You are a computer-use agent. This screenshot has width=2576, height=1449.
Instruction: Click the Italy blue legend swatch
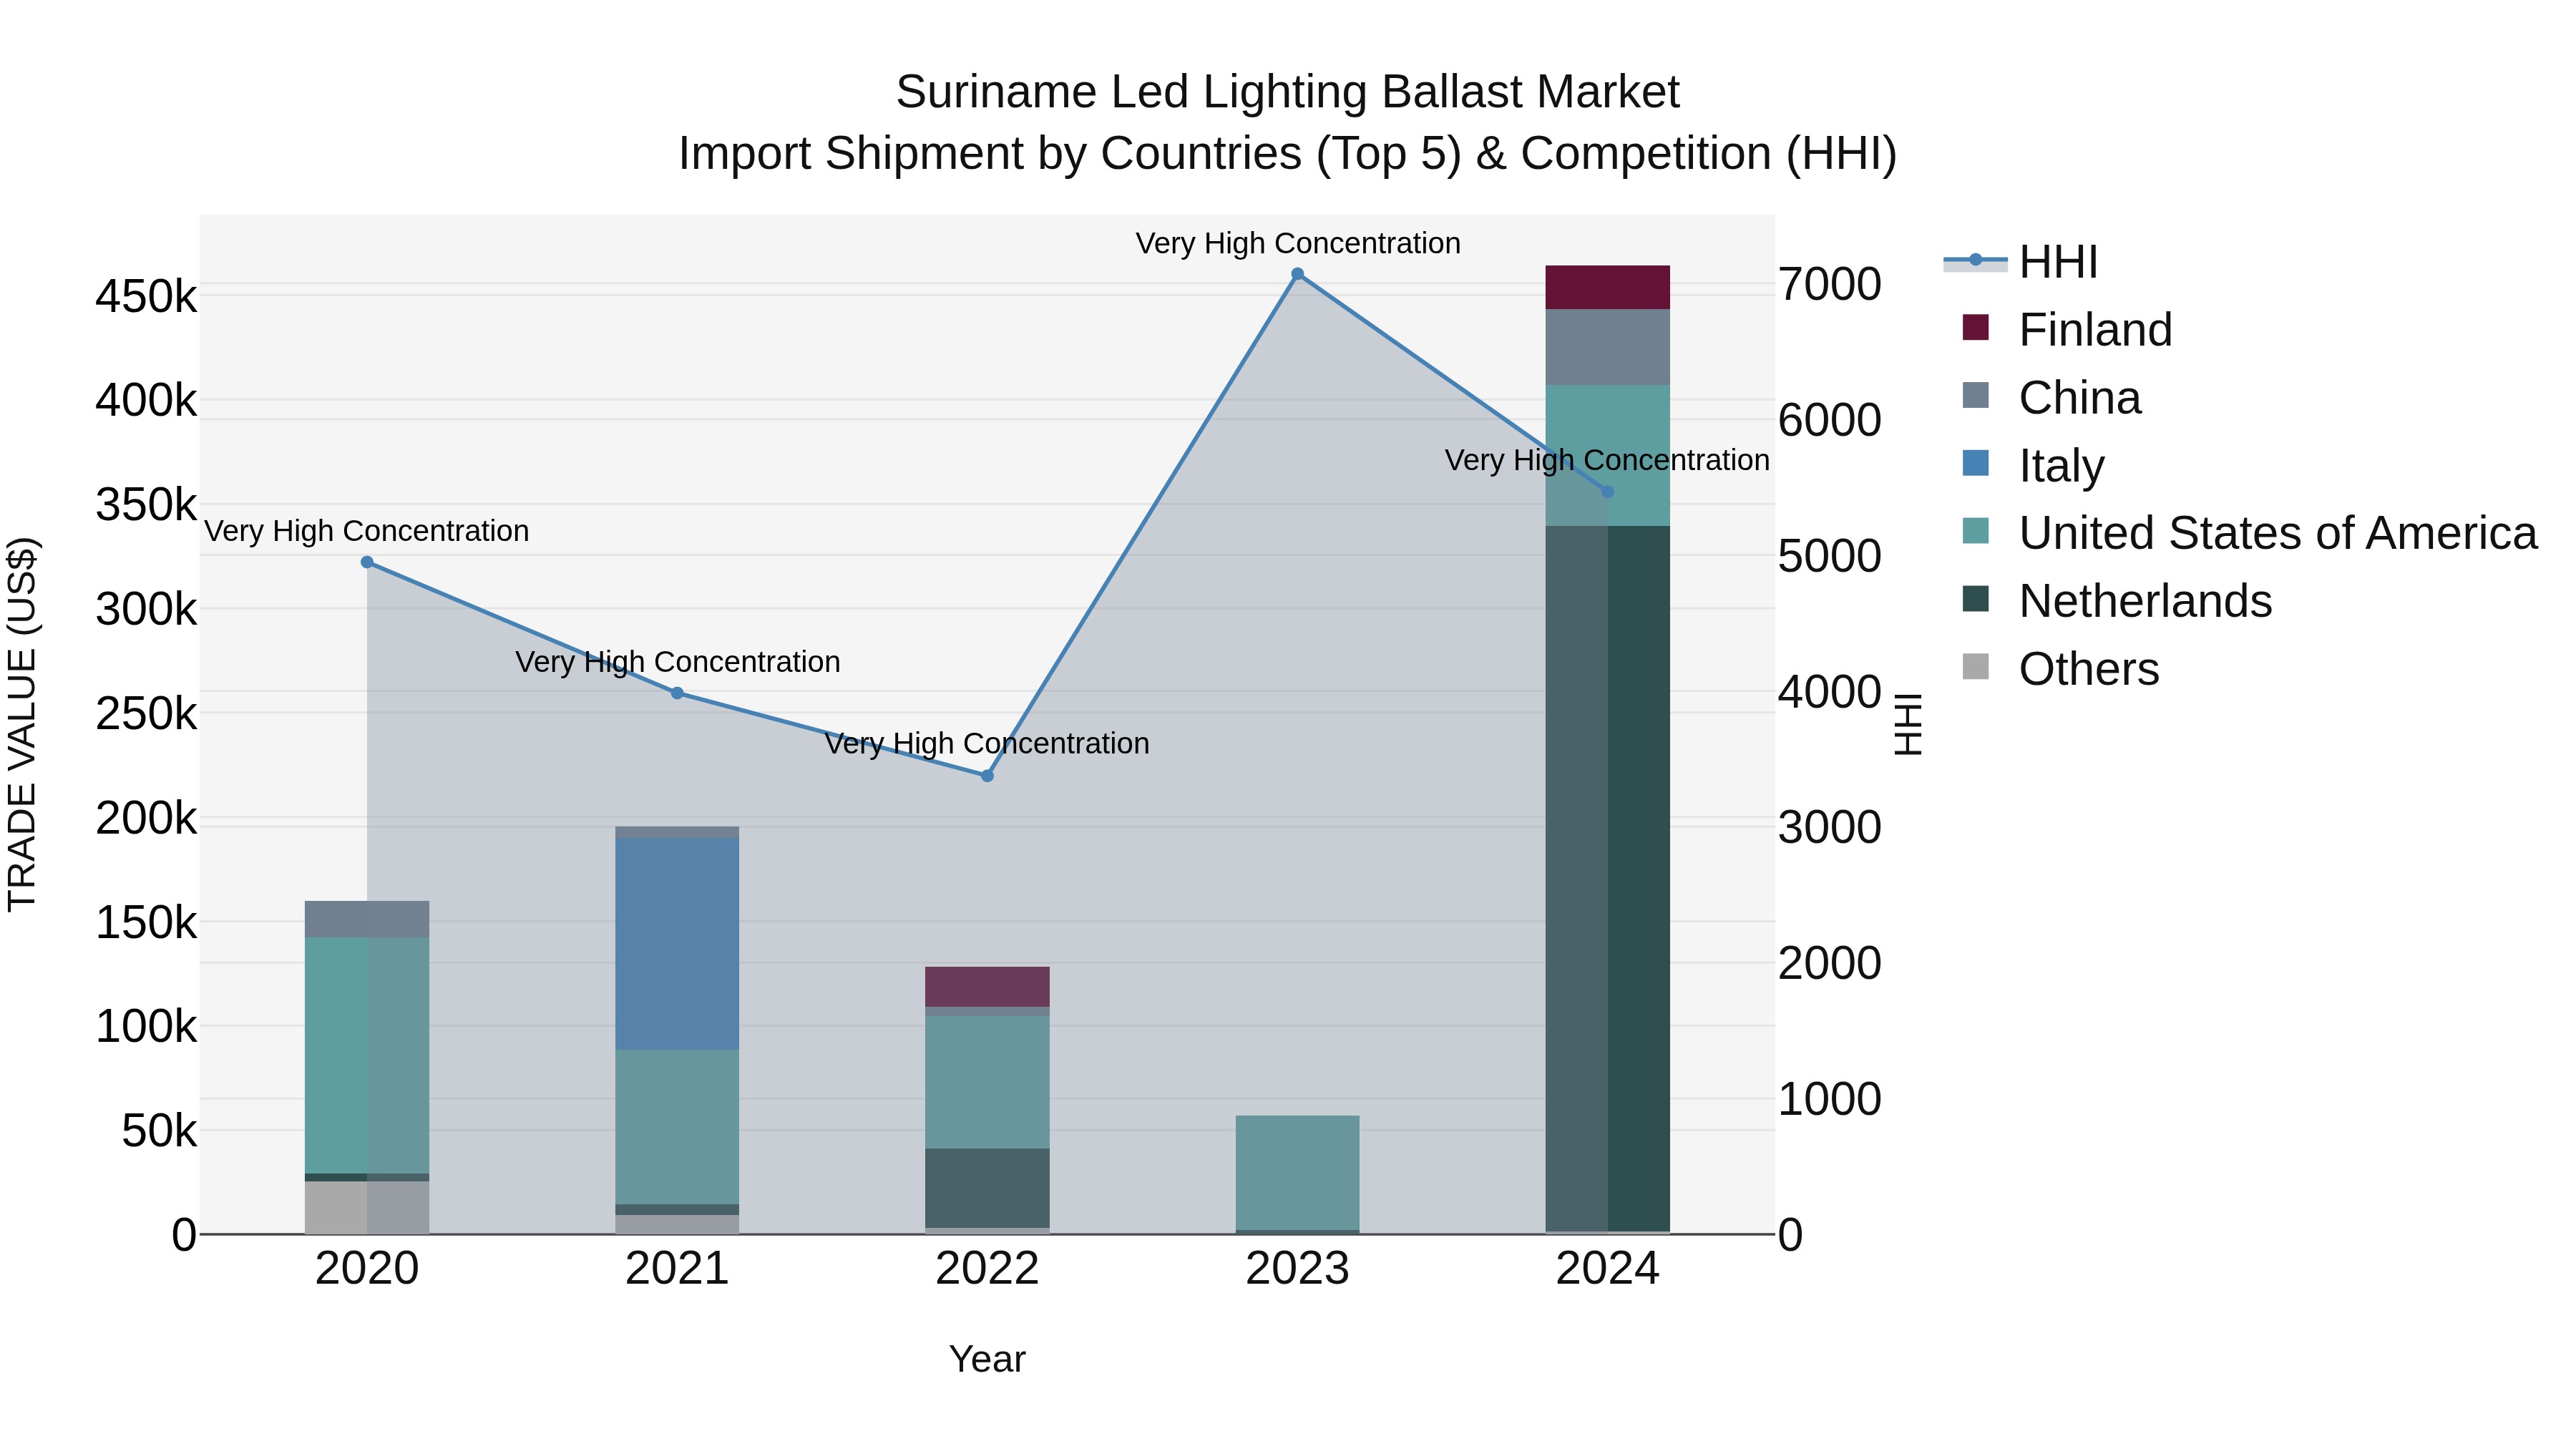coord(1976,463)
